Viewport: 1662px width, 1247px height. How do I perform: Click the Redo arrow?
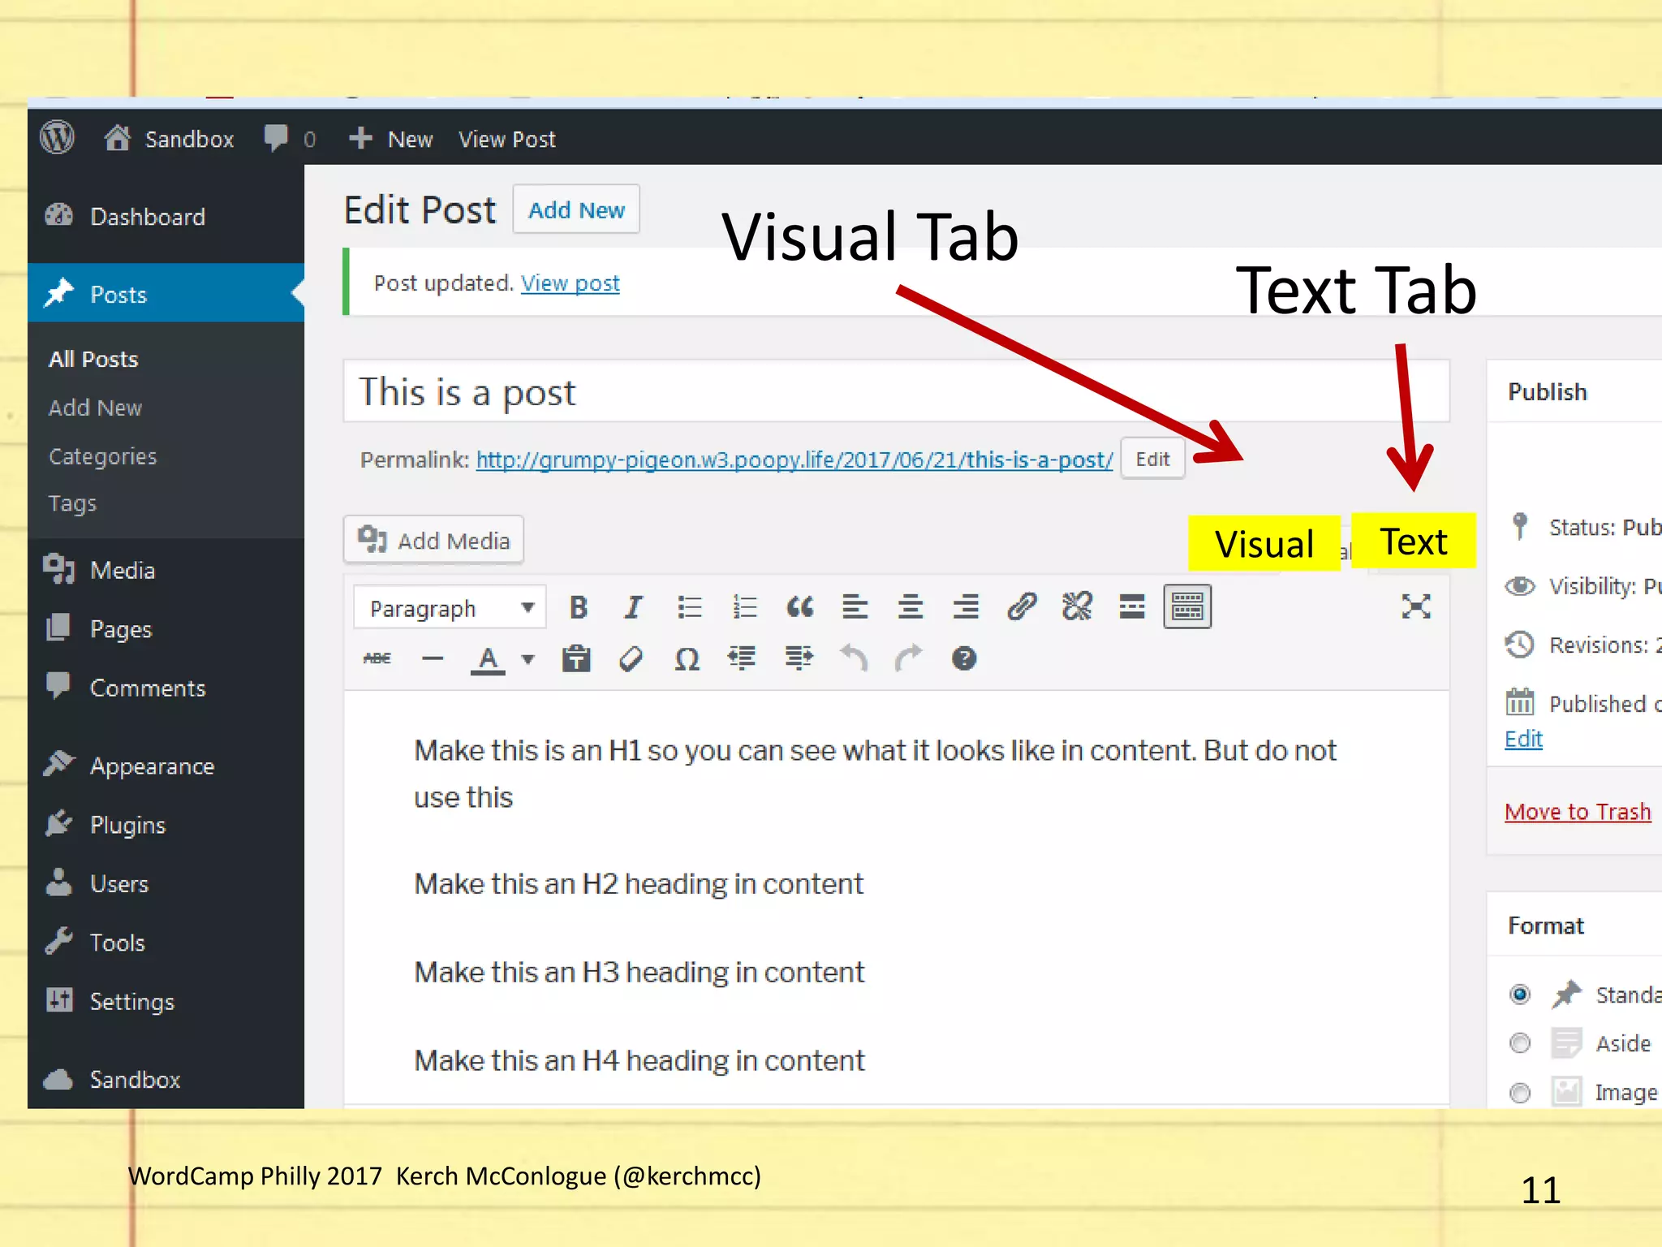[909, 658]
